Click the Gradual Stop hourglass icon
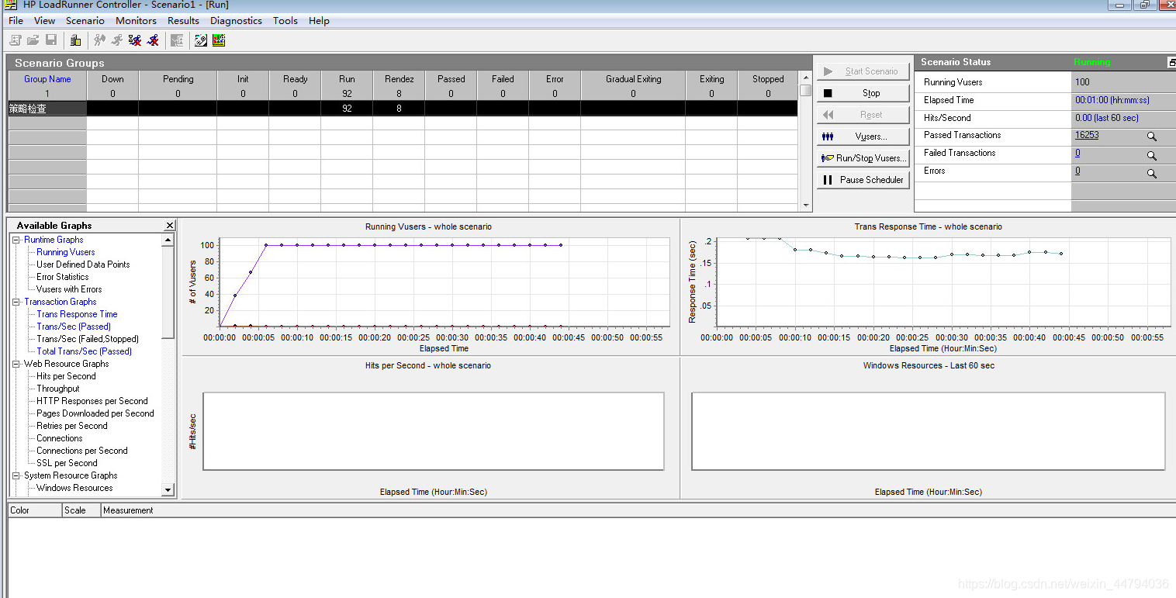This screenshot has height=598, width=1176. [135, 40]
